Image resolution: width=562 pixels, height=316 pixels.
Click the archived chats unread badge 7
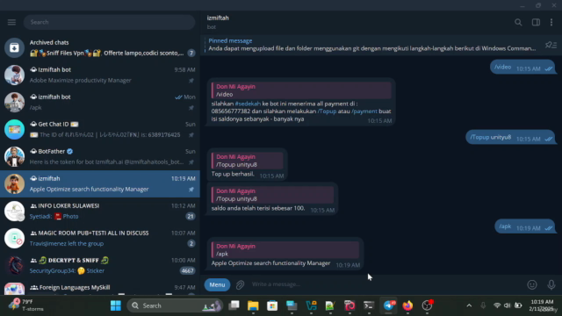point(191,53)
